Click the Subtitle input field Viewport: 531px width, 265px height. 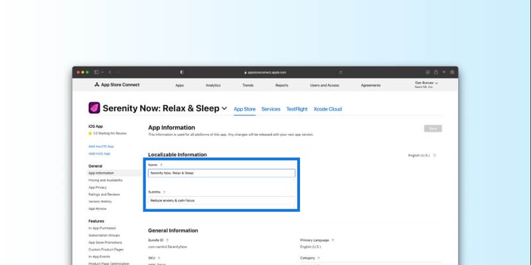pos(222,201)
